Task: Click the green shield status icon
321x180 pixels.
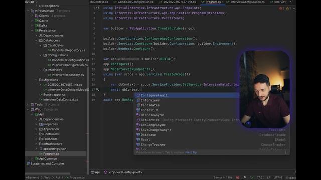Action: (x=252, y=178)
